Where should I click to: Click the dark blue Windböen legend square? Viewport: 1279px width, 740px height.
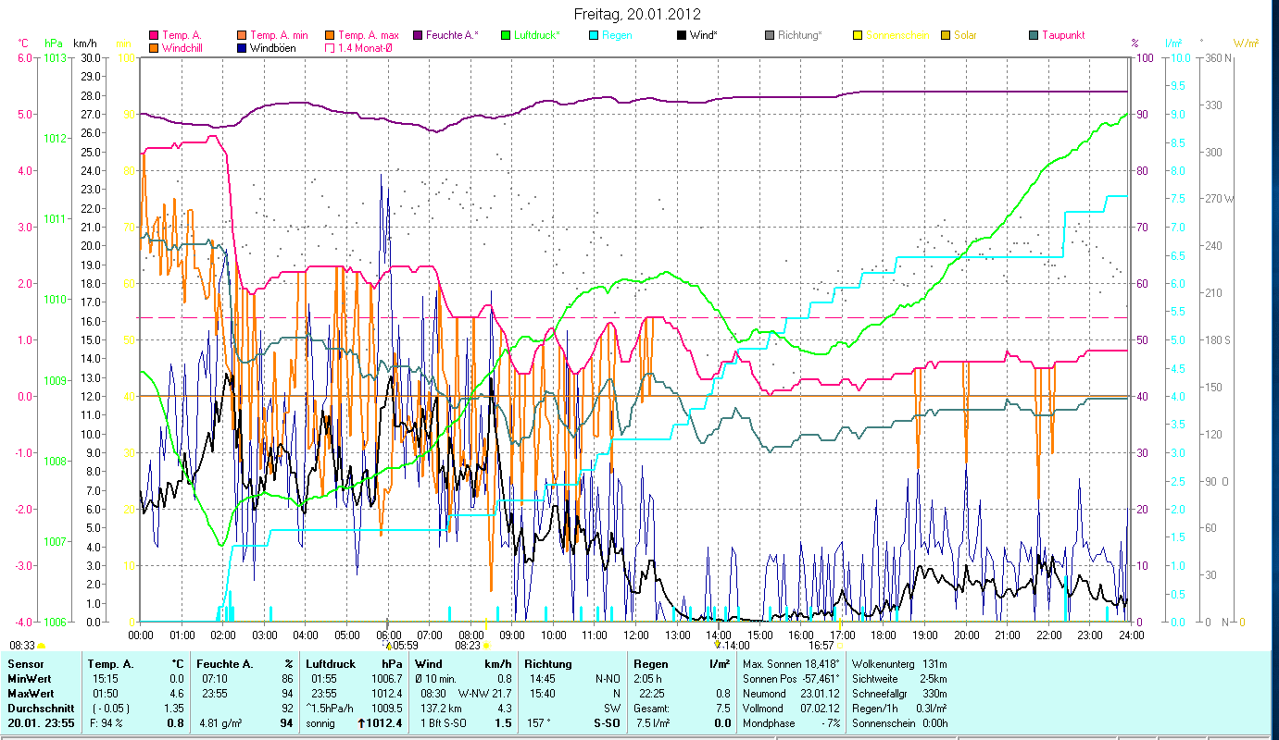click(243, 47)
